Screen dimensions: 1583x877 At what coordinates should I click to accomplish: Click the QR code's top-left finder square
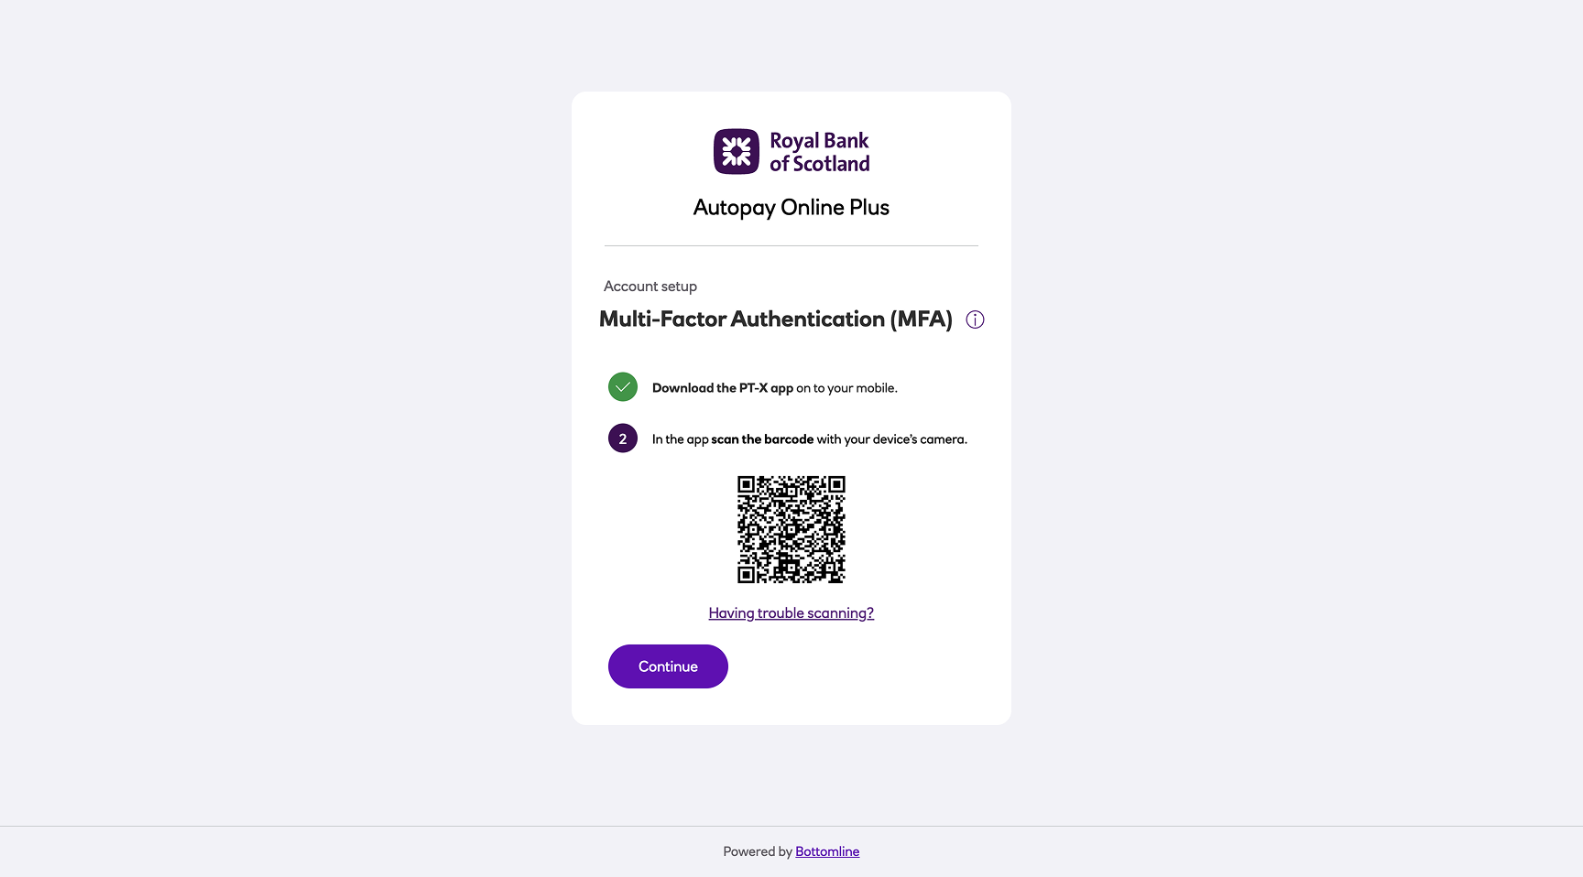point(747,484)
